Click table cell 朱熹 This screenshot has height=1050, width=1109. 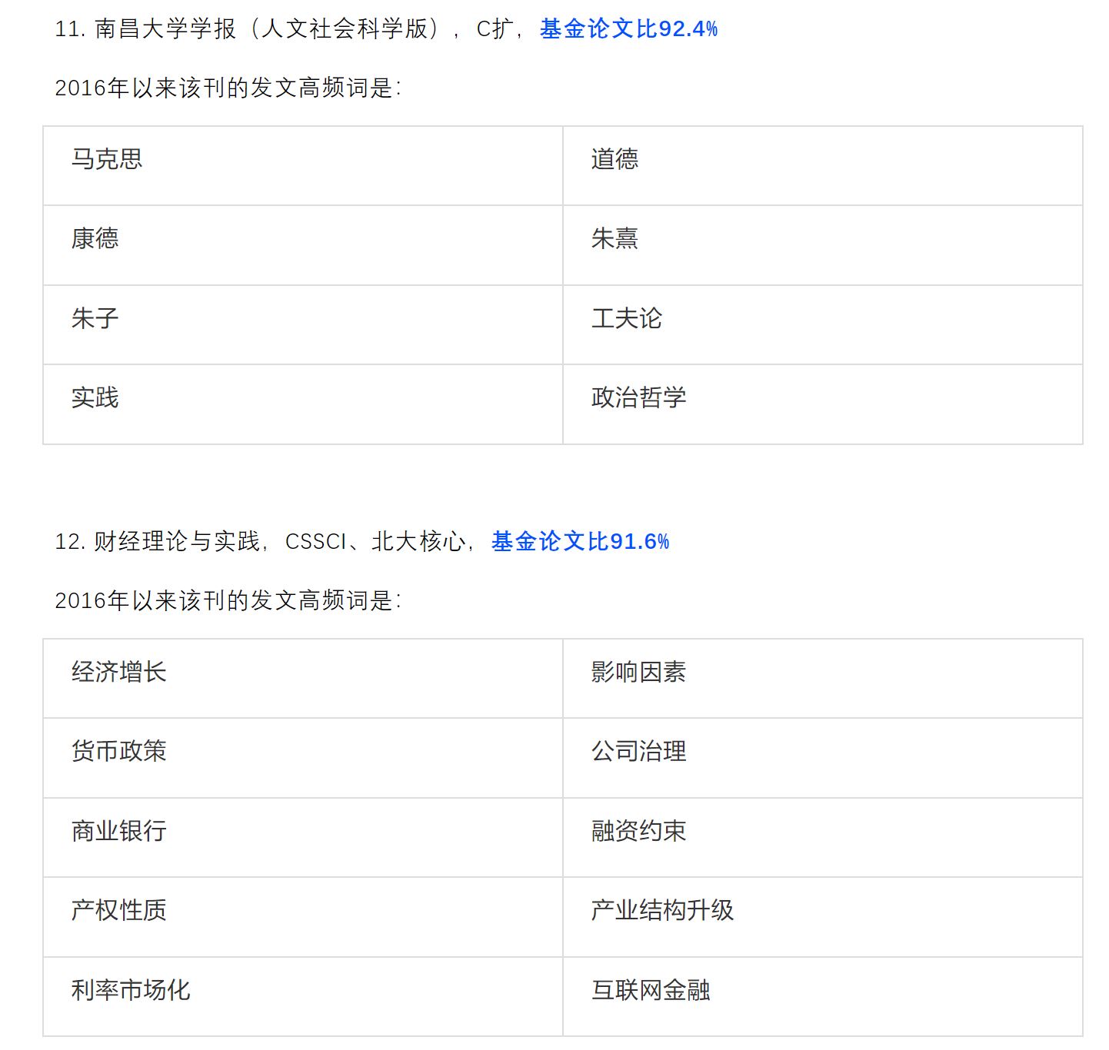tap(823, 245)
